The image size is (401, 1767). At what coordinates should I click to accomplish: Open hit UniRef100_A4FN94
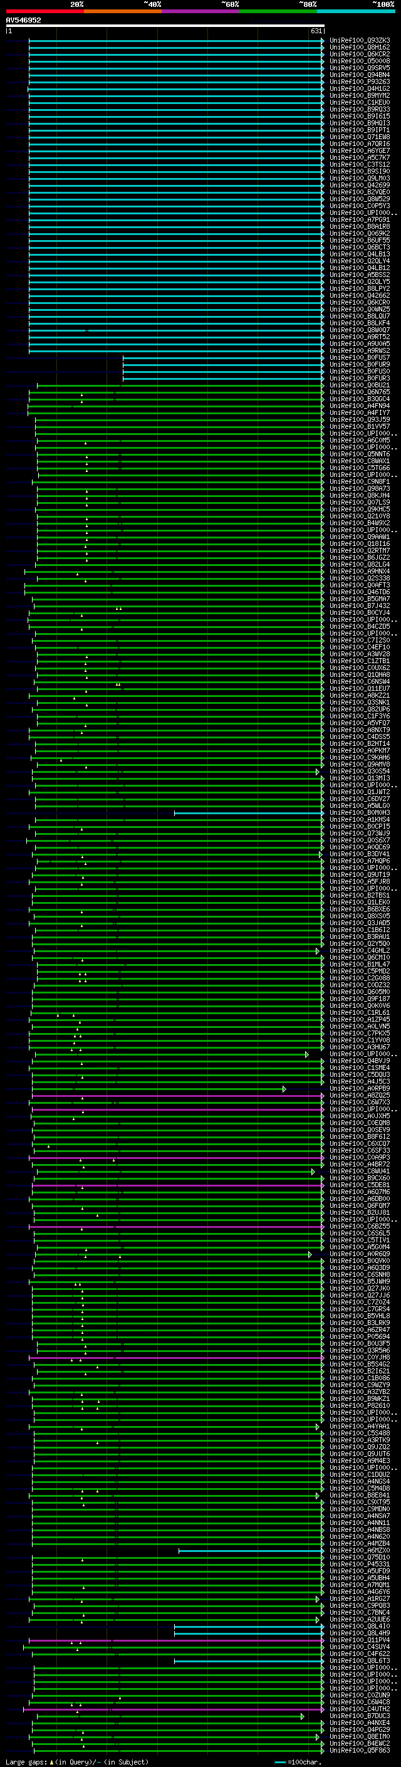(x=360, y=406)
